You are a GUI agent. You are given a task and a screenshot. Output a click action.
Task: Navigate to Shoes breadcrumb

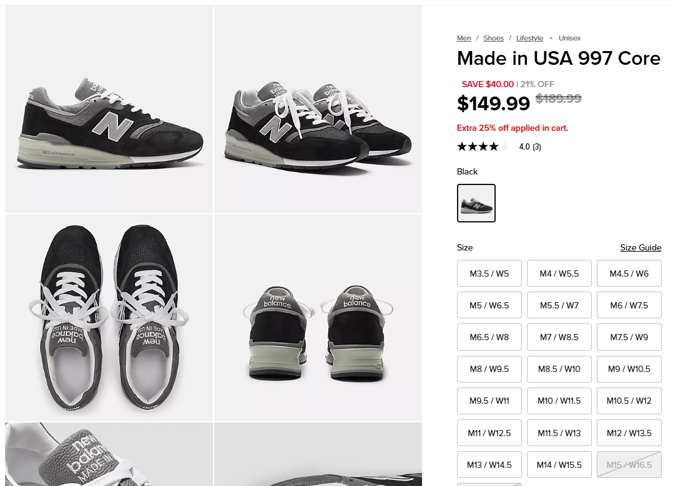pyautogui.click(x=493, y=39)
